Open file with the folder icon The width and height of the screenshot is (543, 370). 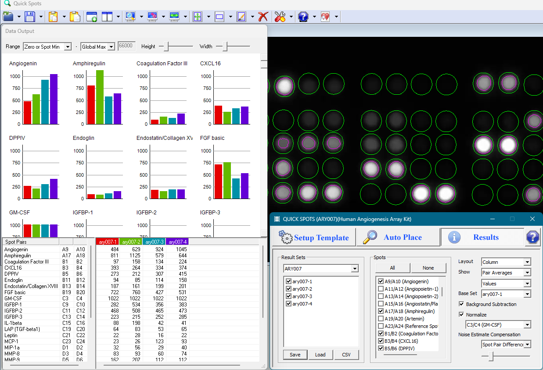(8, 17)
